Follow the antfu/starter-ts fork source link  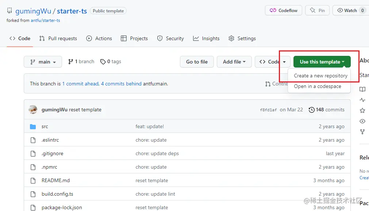point(45,20)
